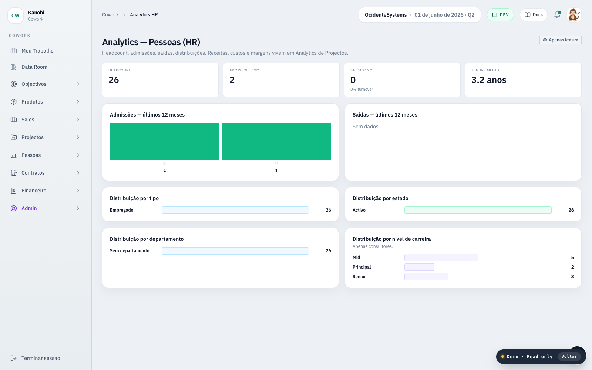Open the OcidenteSystems date selector
Screen dimensions: 592x370
[420, 15]
